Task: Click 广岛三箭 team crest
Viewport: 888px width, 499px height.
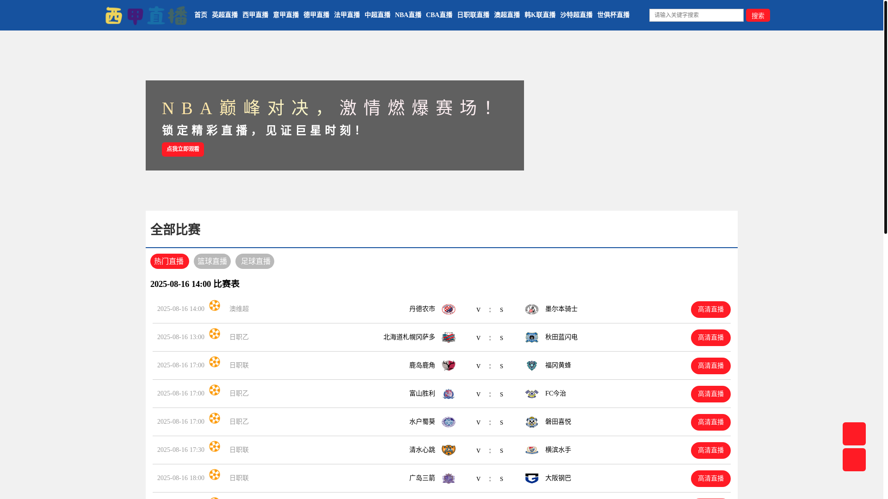Action: pyautogui.click(x=449, y=478)
